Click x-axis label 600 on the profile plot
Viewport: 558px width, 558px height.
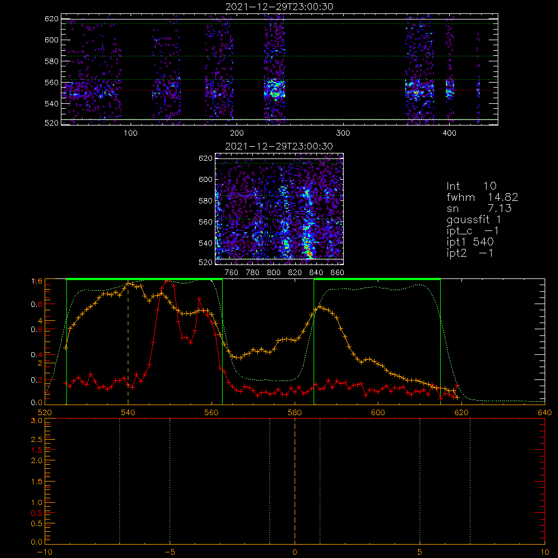(378, 413)
